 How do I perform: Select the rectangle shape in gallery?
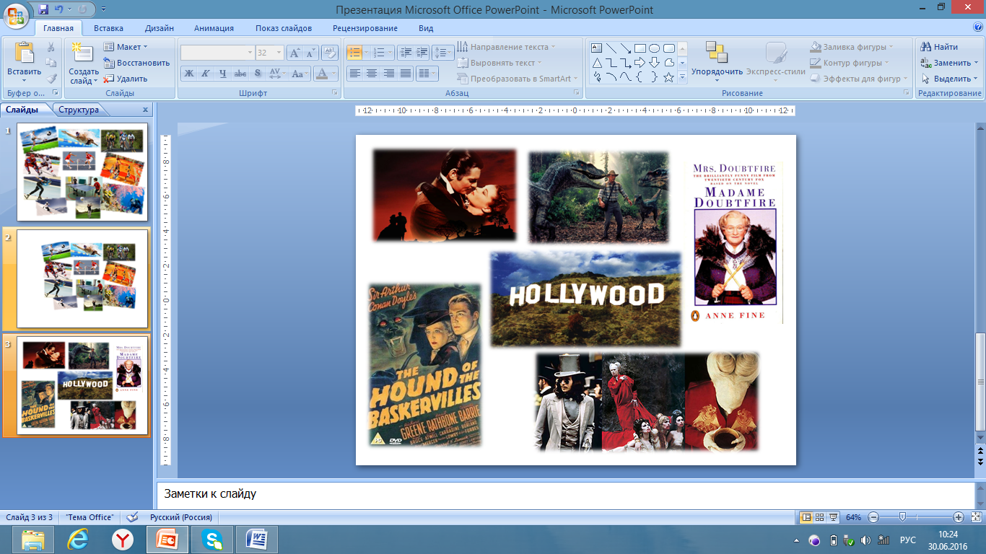pyautogui.click(x=640, y=48)
